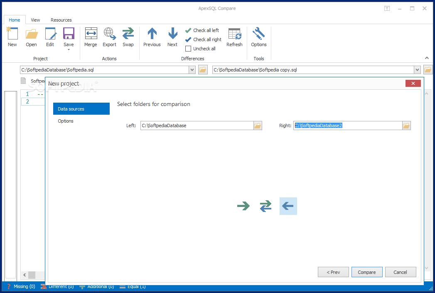Expand the right file path dropdown
Image resolution: width=435 pixels, height=293 pixels.
pyautogui.click(x=417, y=70)
